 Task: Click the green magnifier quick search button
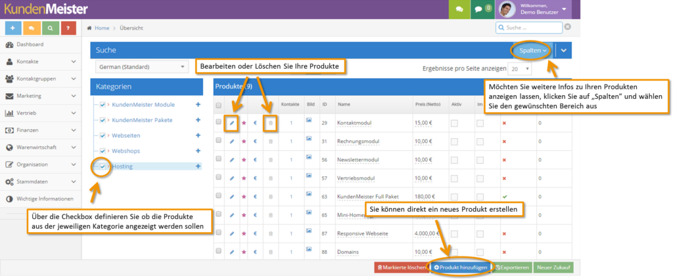pyautogui.click(x=50, y=28)
